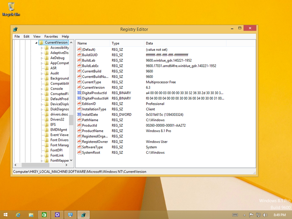Click the ProductName string value icon

(x=79, y=131)
